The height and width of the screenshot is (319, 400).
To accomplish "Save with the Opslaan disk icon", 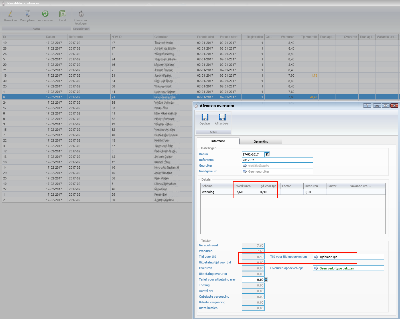I will point(205,117).
